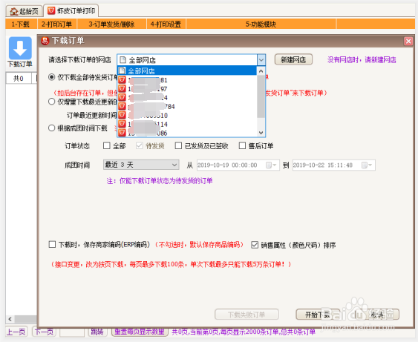Open the 3-订单发货/删除 menu
The height and width of the screenshot is (342, 418).
click(x=111, y=24)
